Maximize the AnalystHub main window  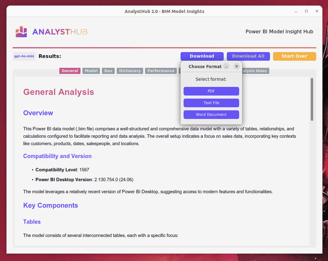tap(306, 11)
